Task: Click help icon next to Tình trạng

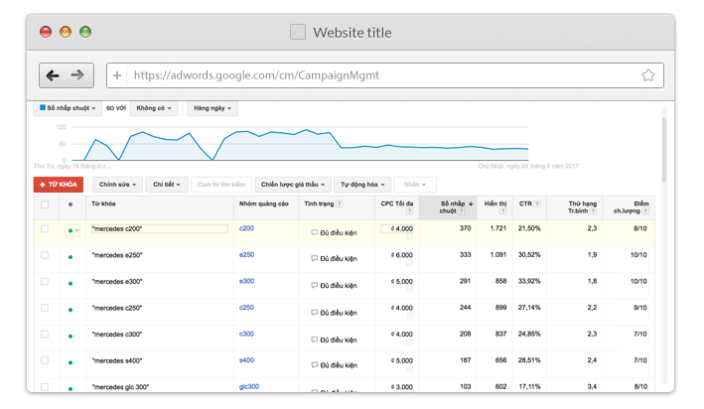Action: pos(340,204)
